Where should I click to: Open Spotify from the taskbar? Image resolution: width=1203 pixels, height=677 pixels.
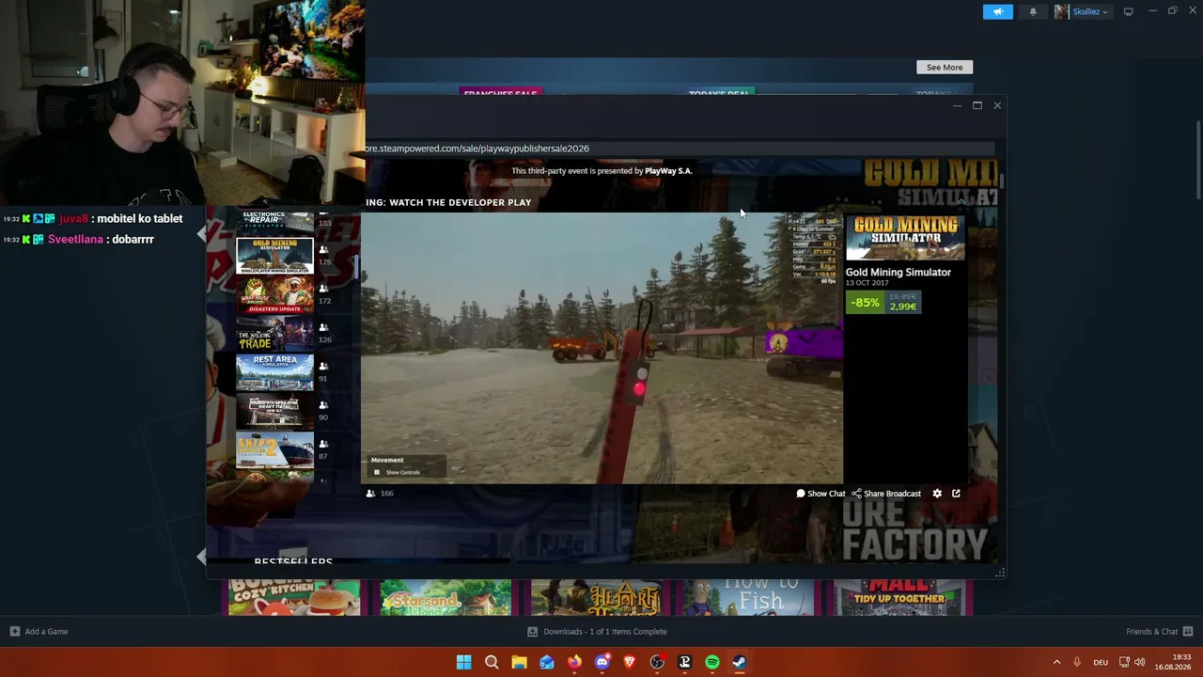(712, 663)
